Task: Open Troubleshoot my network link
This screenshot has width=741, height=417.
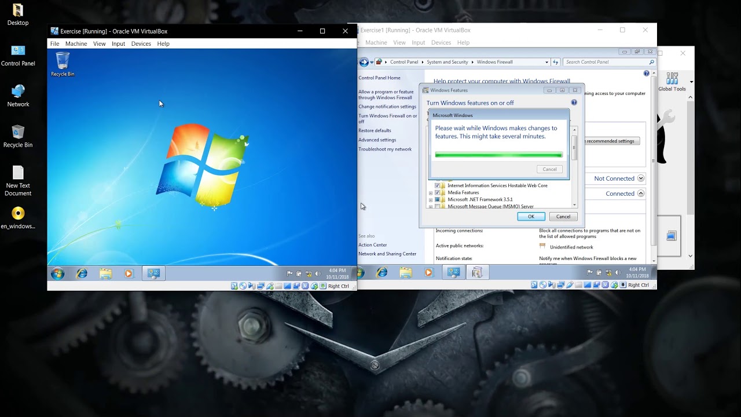Action: click(x=385, y=149)
